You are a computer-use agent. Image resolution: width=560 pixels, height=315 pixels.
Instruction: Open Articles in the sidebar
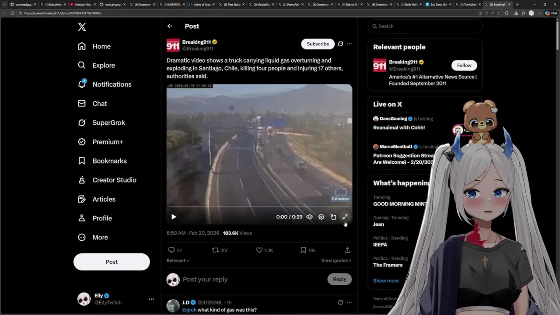(x=96, y=199)
